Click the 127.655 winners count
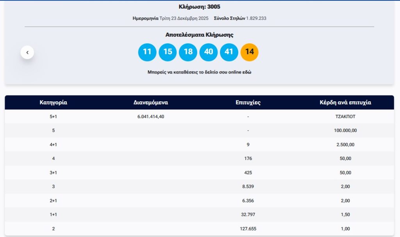The image size is (400, 237). (x=248, y=229)
